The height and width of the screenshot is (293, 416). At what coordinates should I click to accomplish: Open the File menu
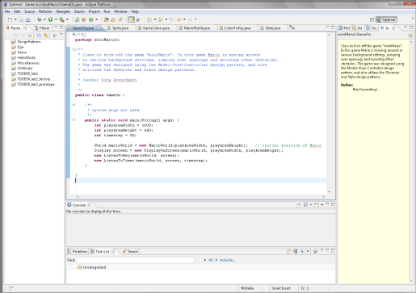(7, 11)
